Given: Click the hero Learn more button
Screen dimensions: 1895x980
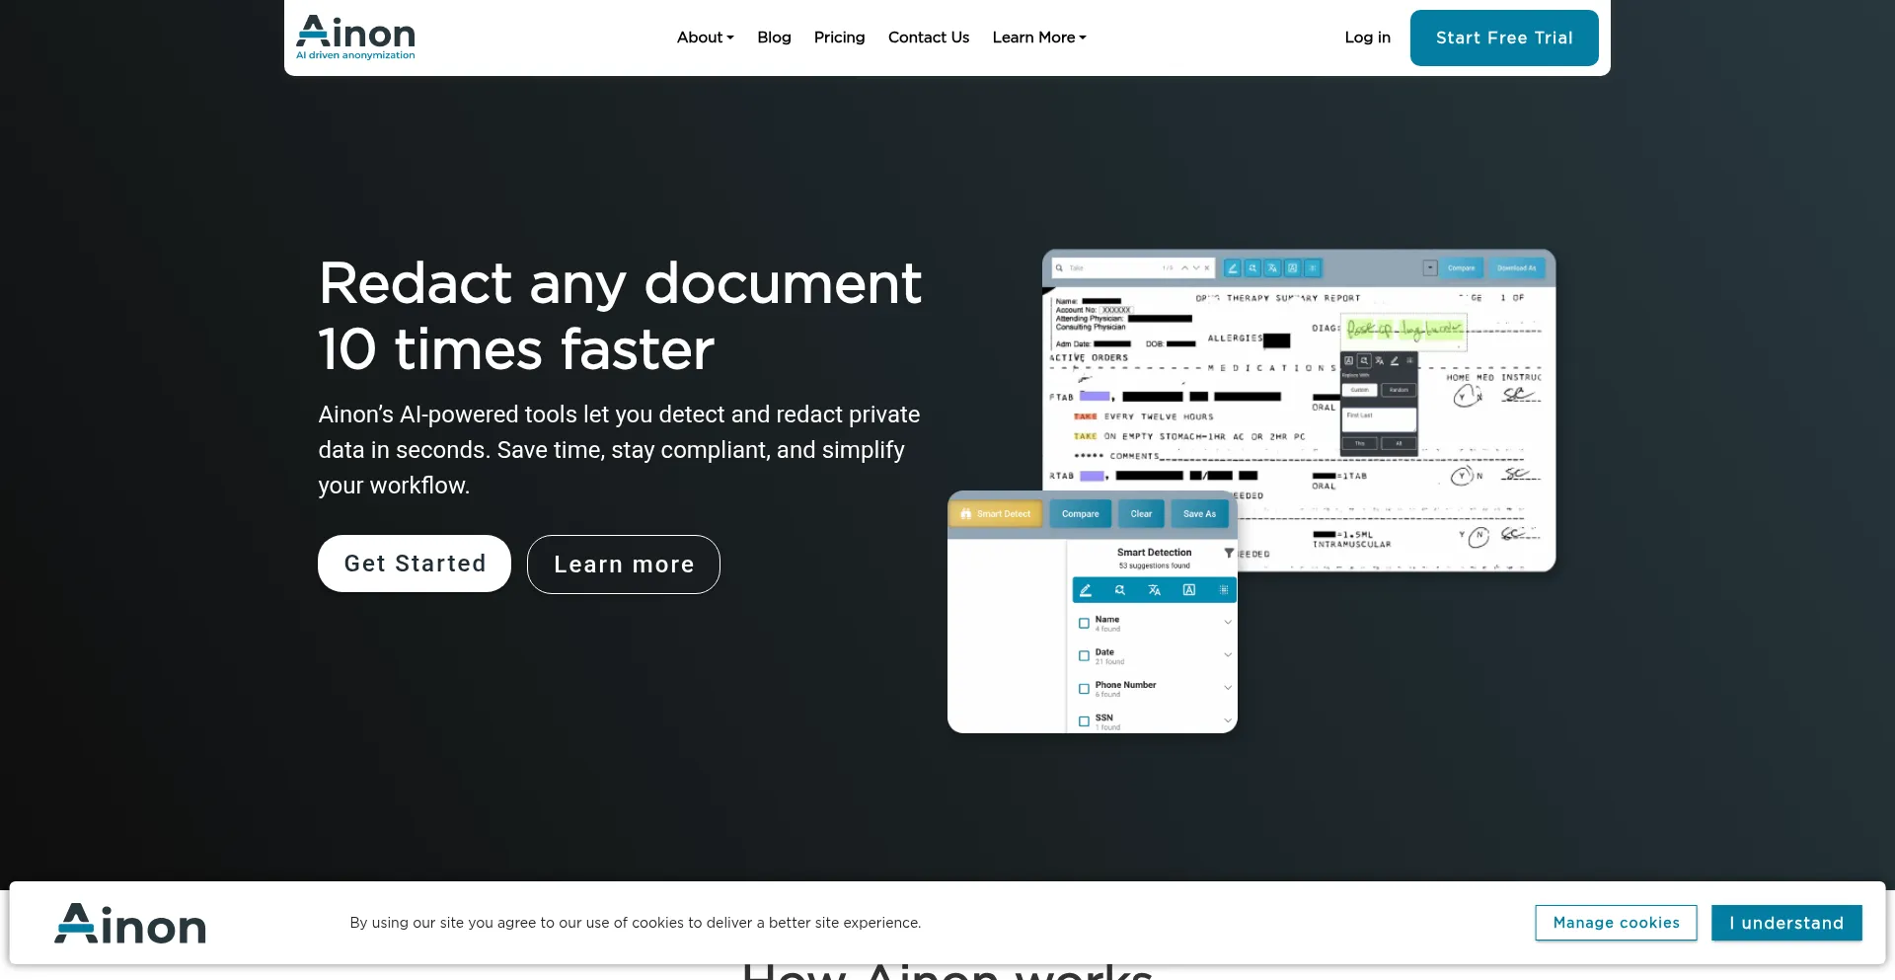Looking at the screenshot, I should pos(624,565).
